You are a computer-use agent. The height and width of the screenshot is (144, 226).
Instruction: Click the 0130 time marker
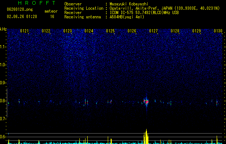tap(218, 31)
